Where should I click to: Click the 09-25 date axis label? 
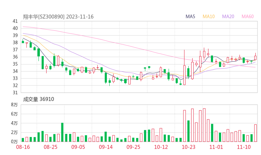pos(133,147)
